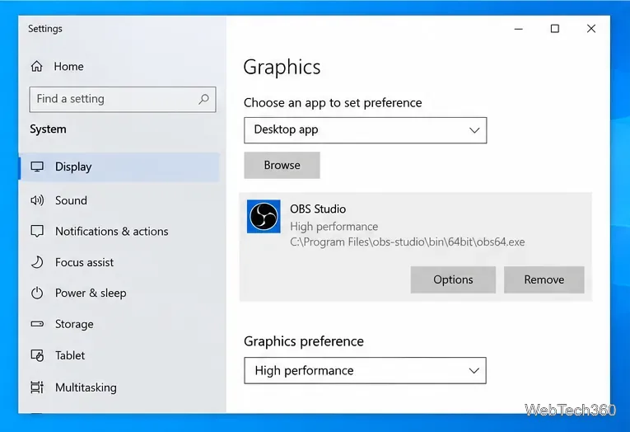Click the Focus assist moon icon
Screen dimensions: 630x432
(x=37, y=262)
